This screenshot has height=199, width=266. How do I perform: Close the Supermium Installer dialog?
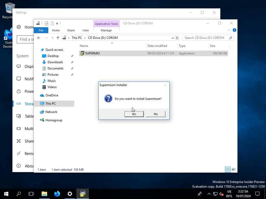[165, 85]
